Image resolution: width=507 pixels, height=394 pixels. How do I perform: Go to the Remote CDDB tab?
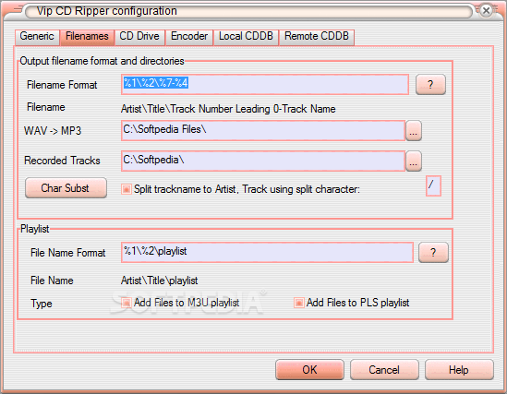317,37
